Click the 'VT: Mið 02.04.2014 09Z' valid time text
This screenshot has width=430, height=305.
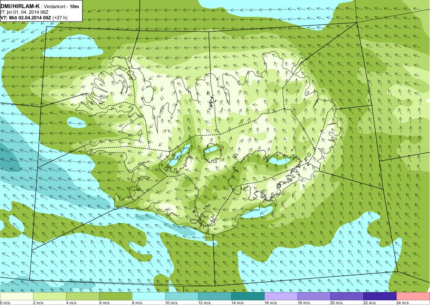pos(26,18)
